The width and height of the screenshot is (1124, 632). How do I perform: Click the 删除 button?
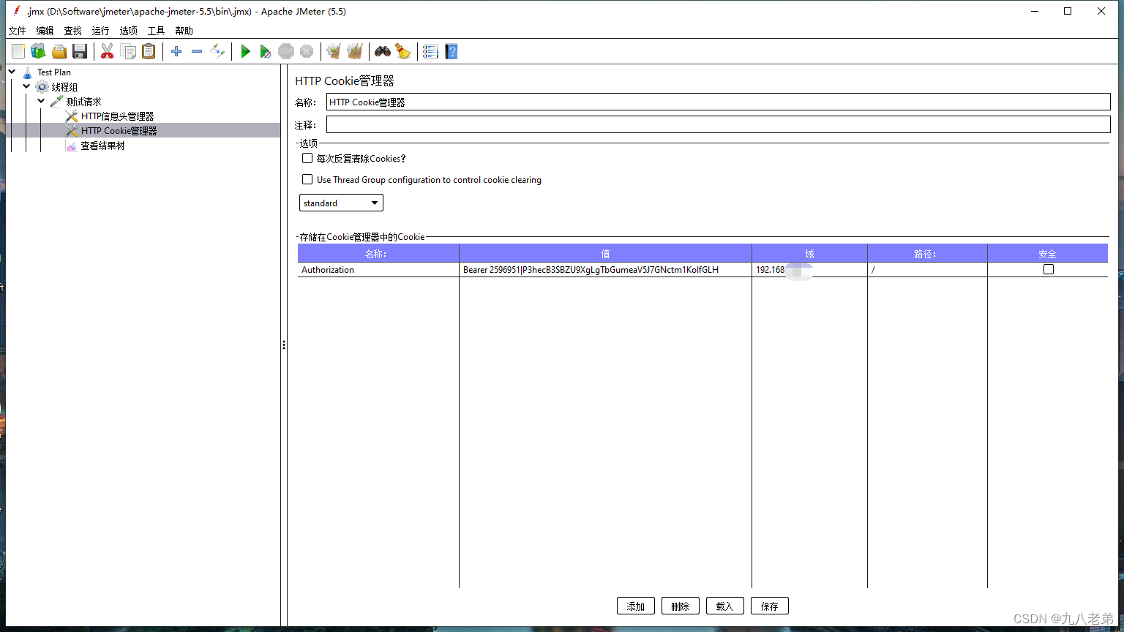coord(681,606)
